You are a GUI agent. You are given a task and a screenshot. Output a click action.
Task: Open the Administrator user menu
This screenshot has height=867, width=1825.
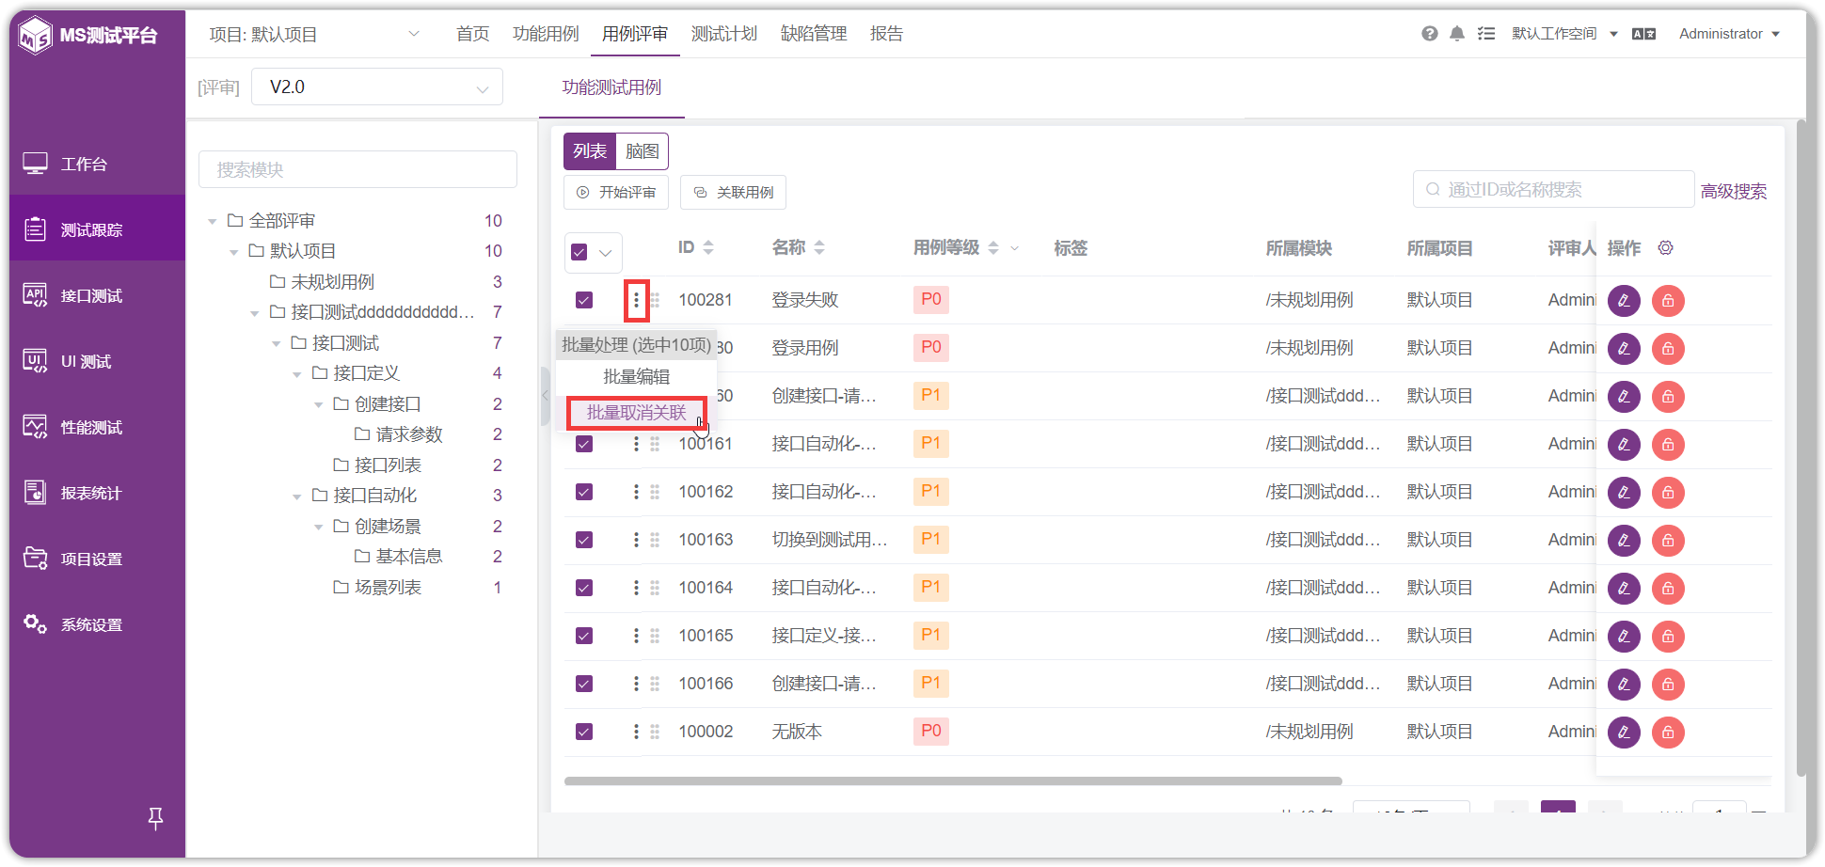click(1729, 34)
